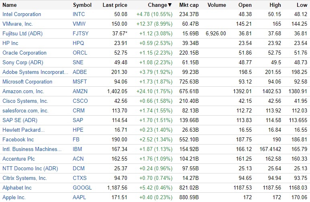Sort by the Last price header
Image resolution: width=310 pixels, height=202 pixels.
tap(115, 5)
